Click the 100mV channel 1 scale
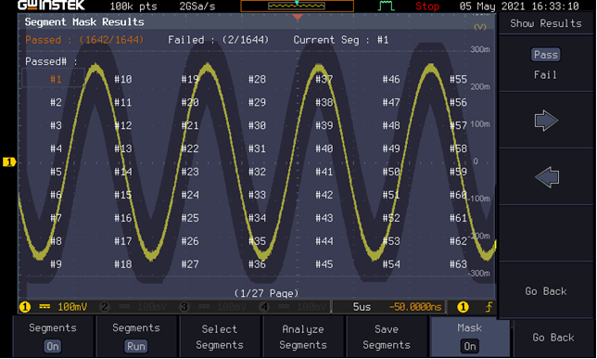The image size is (597, 359). pyautogui.click(x=72, y=307)
